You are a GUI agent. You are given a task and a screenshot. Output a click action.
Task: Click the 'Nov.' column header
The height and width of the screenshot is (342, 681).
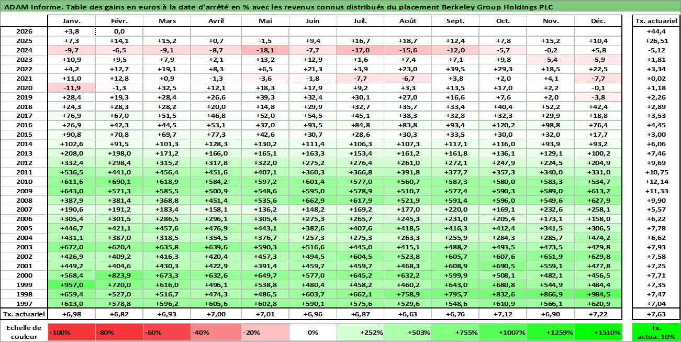tap(550, 21)
